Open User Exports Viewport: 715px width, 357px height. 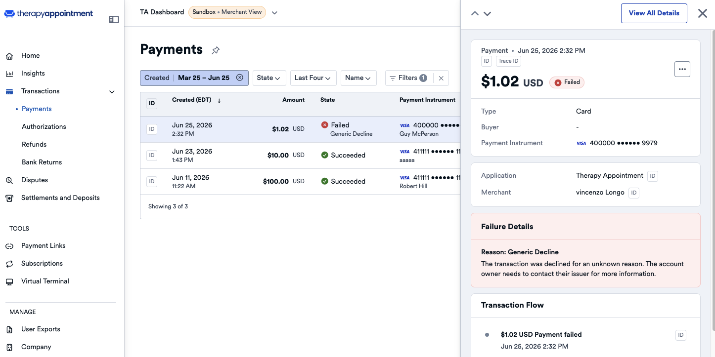pyautogui.click(x=41, y=329)
